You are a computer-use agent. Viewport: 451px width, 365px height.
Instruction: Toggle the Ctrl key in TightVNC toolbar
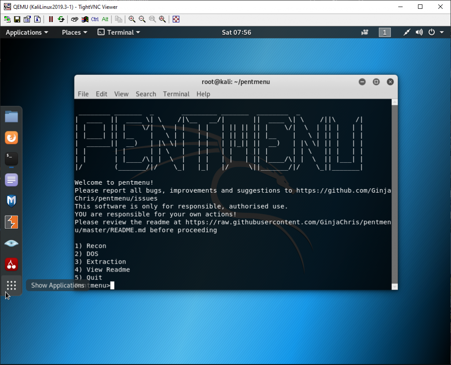coord(94,19)
